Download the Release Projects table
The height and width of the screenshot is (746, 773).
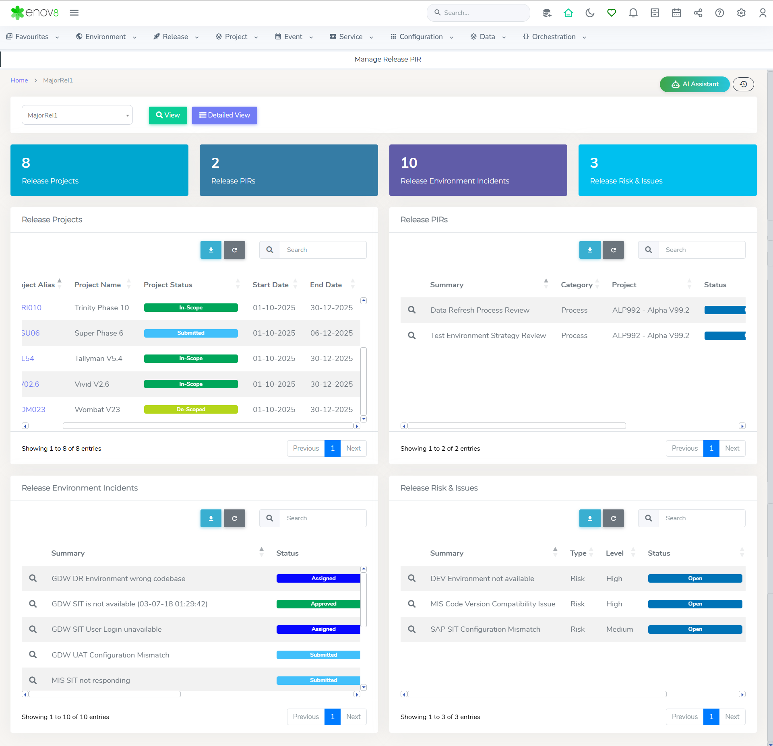click(x=211, y=250)
